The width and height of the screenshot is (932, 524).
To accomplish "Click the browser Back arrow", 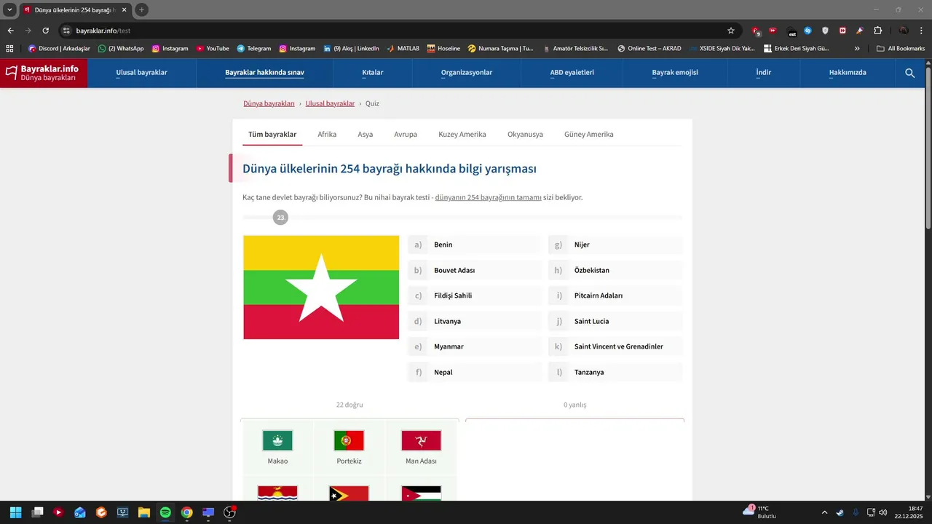I will tap(10, 31).
